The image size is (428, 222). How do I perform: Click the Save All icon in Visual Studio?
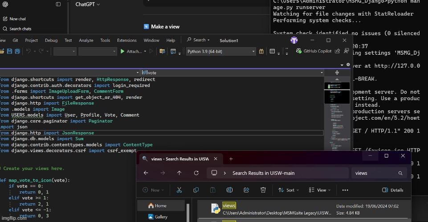click(x=17, y=52)
